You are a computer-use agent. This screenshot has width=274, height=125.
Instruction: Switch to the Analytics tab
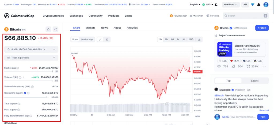pyautogui.click(x=132, y=28)
